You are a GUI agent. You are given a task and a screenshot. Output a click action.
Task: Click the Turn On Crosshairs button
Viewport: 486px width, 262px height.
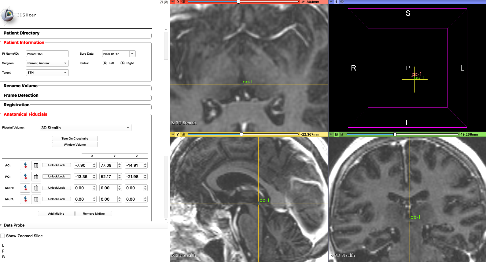coord(75,138)
